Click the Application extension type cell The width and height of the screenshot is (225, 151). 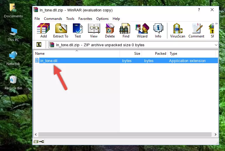click(187, 61)
